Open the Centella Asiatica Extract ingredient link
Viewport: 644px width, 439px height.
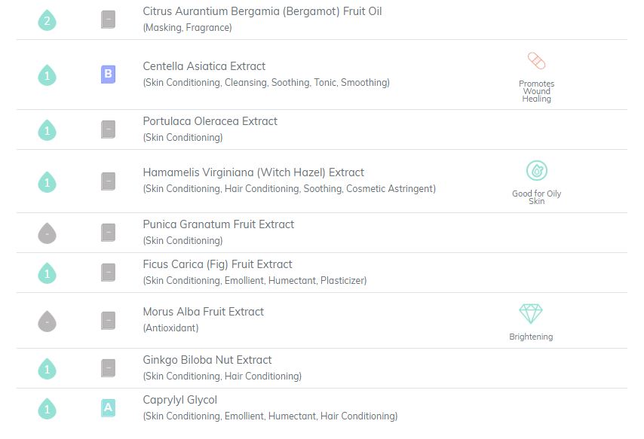coord(204,66)
